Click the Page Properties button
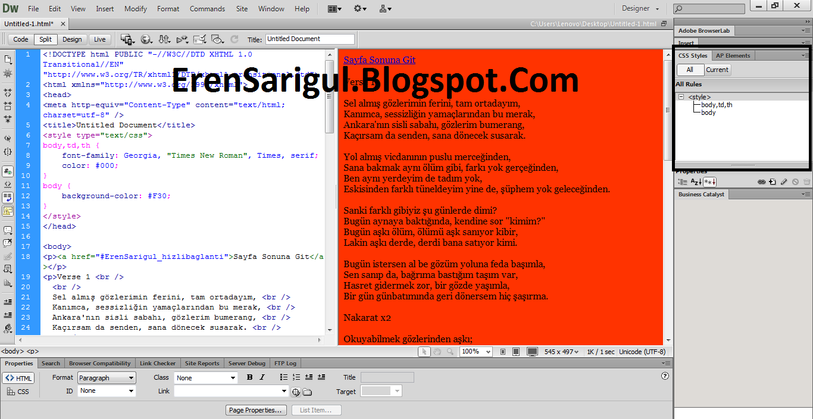This screenshot has width=813, height=419. click(x=257, y=410)
